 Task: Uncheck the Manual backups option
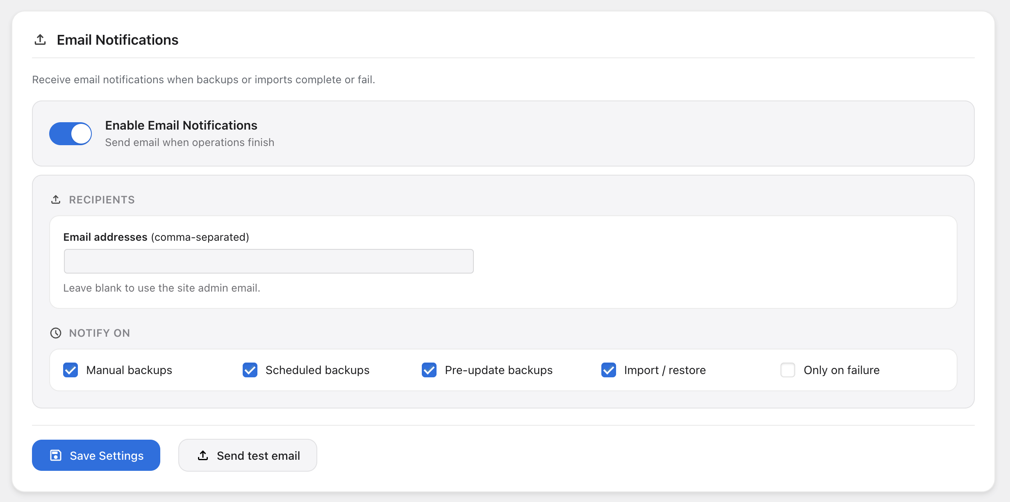coord(71,370)
